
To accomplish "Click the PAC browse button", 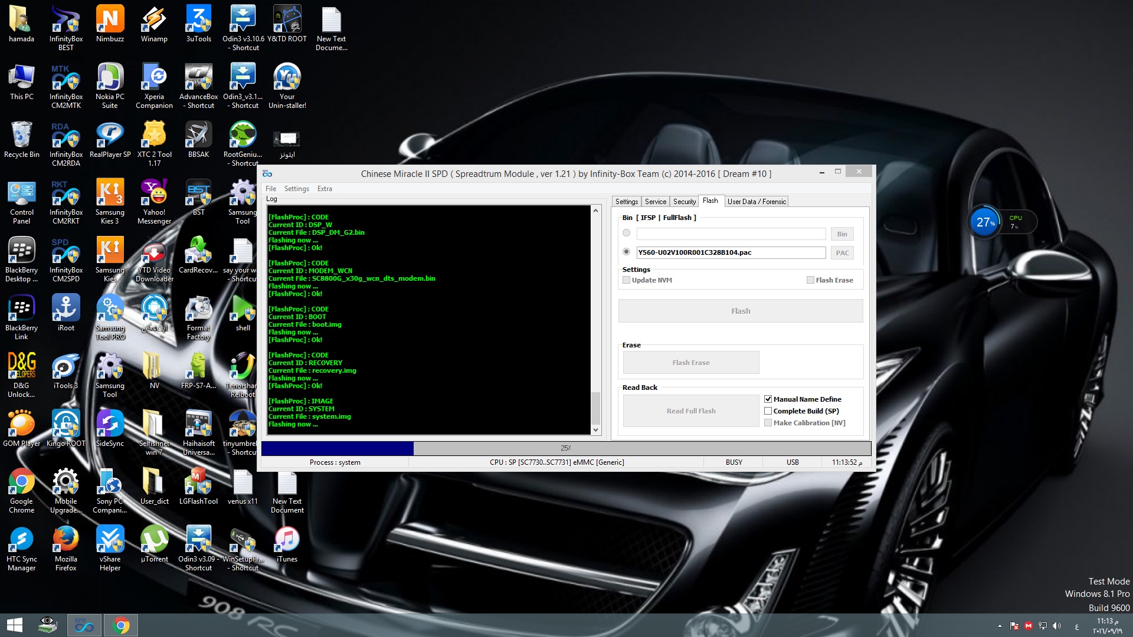I will (x=842, y=253).
